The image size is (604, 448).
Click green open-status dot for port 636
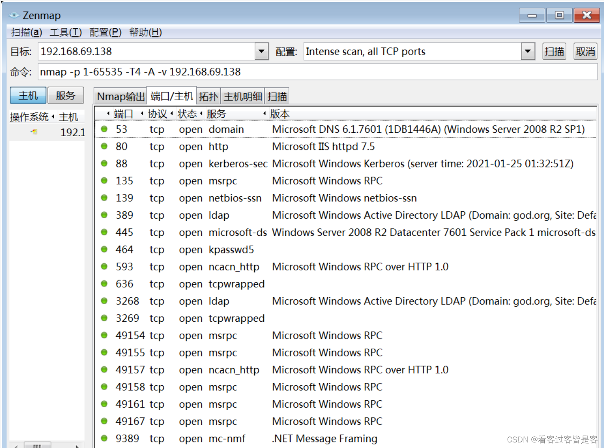pyautogui.click(x=104, y=283)
